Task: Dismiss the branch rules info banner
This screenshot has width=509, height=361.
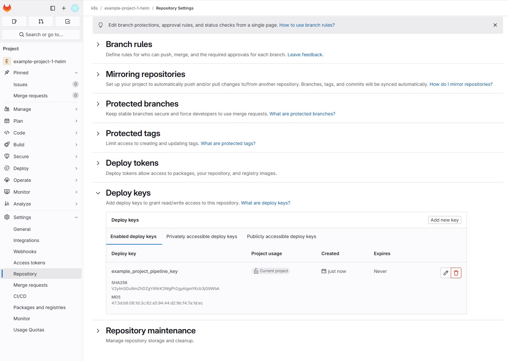Action: pos(495,25)
